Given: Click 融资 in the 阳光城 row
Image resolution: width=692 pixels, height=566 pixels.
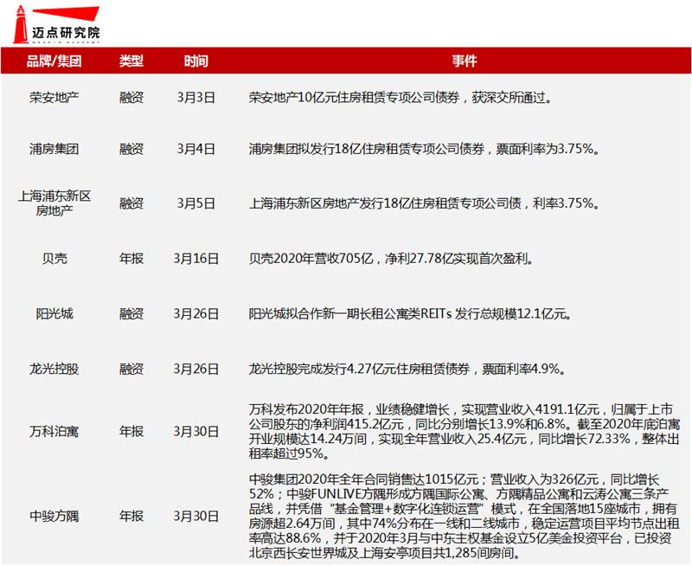Looking at the screenshot, I should pos(131,313).
